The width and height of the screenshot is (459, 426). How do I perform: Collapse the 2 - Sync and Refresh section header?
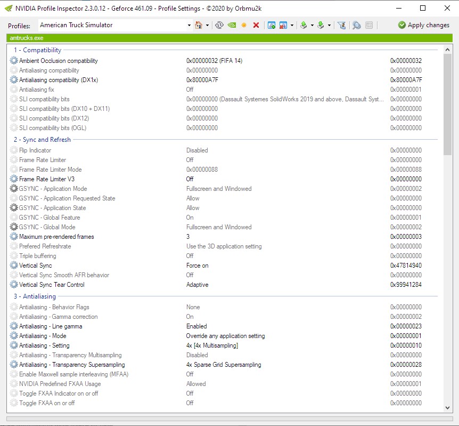tap(42, 140)
